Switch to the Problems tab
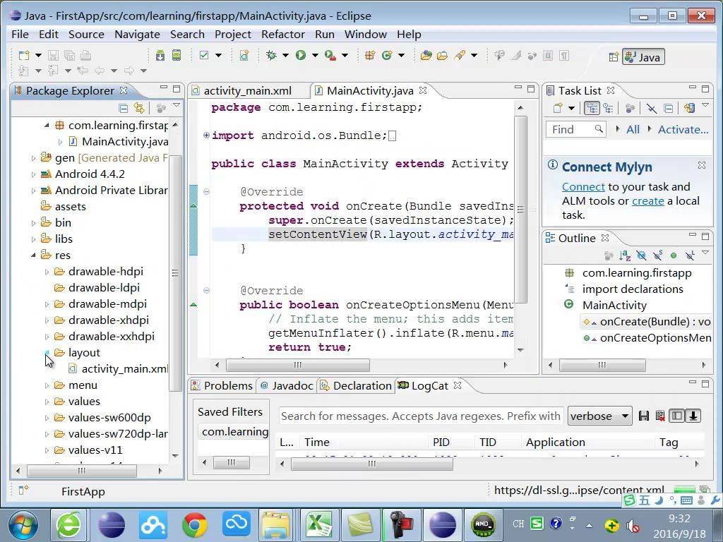 tap(222, 386)
